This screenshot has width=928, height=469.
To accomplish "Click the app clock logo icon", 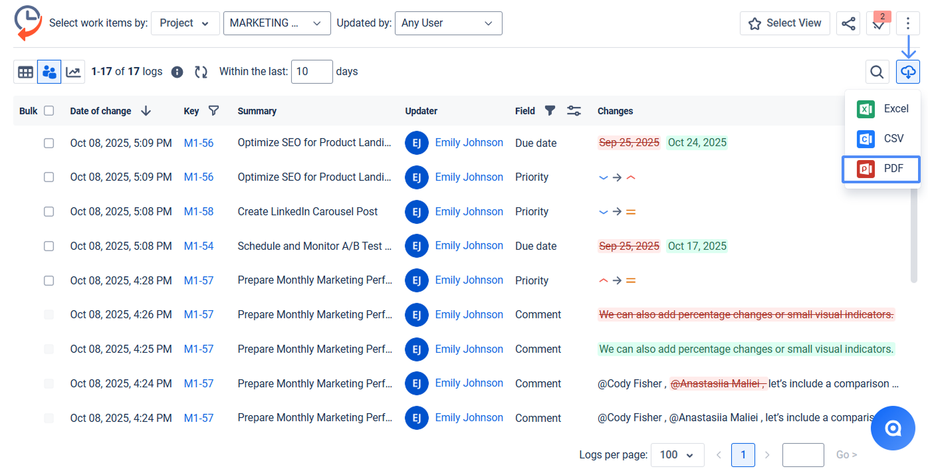I will (x=28, y=23).
